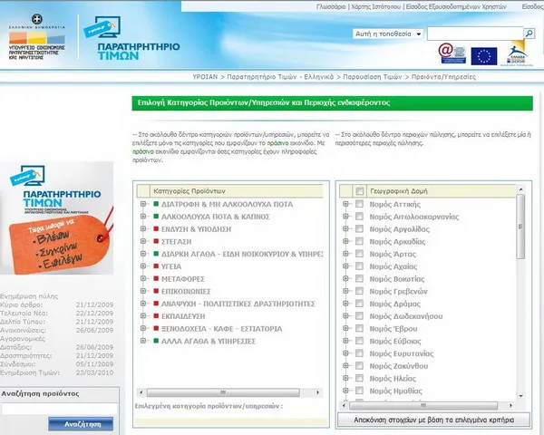Click the search magnifier icon in header
This screenshot has height=435, width=544.
(x=529, y=34)
